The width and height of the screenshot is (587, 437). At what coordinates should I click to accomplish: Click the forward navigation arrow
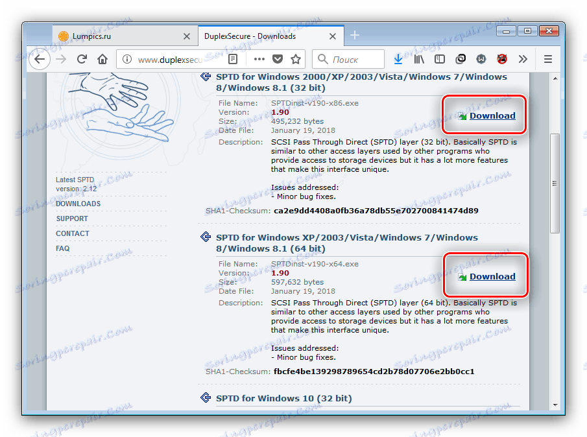[61, 59]
